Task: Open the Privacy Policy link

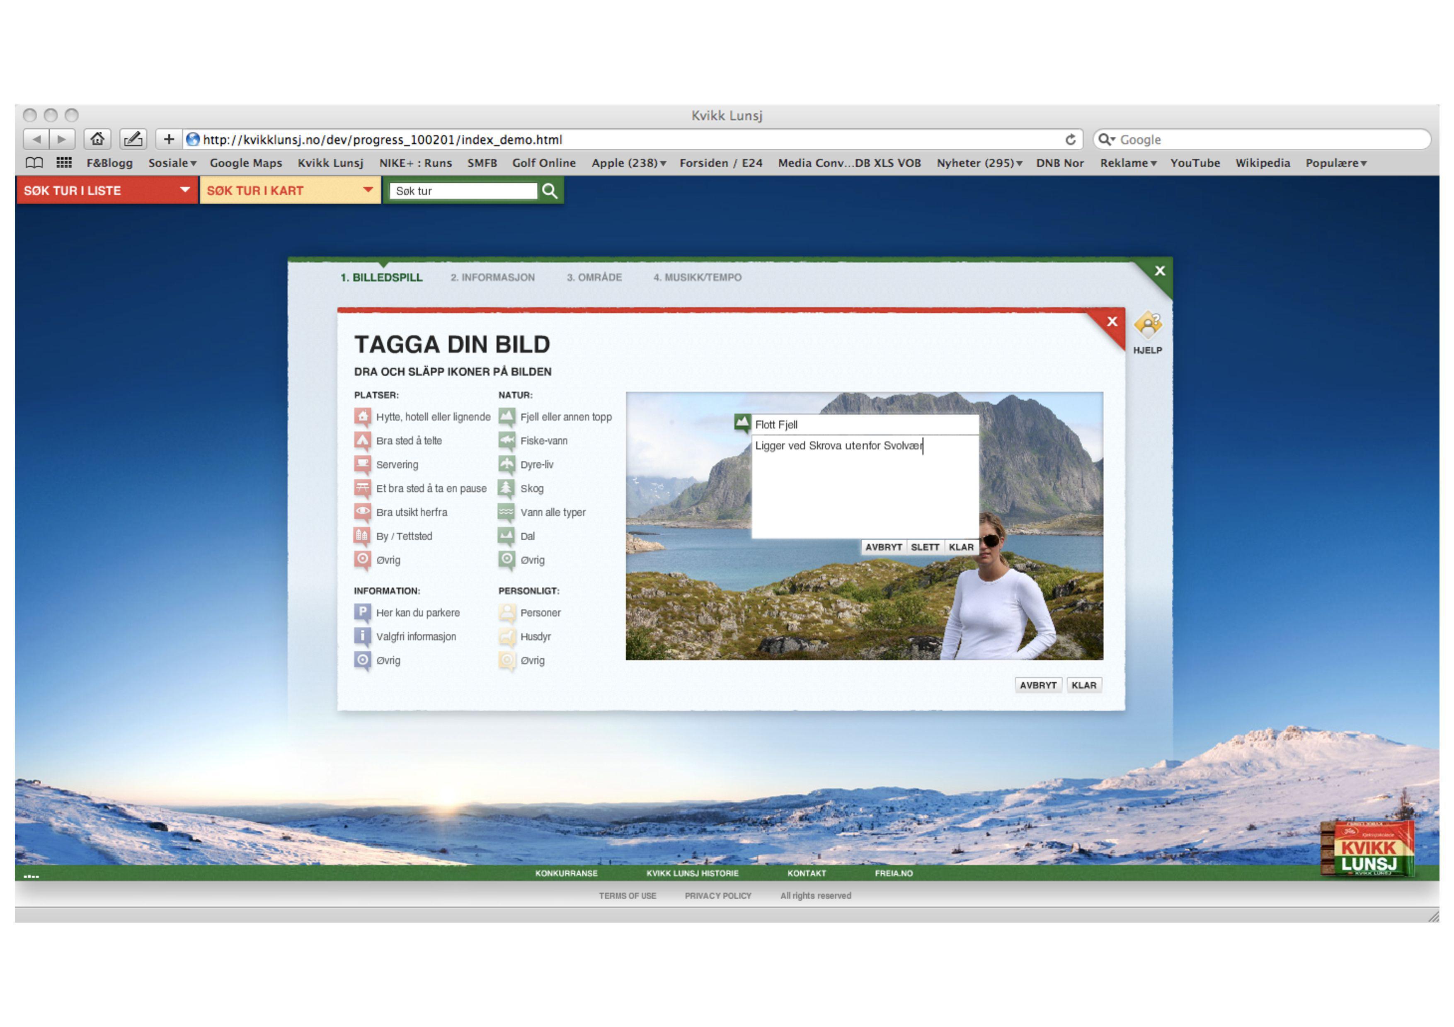Action: (x=717, y=896)
